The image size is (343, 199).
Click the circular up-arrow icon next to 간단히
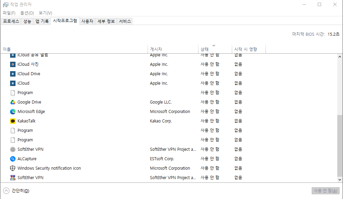6,191
